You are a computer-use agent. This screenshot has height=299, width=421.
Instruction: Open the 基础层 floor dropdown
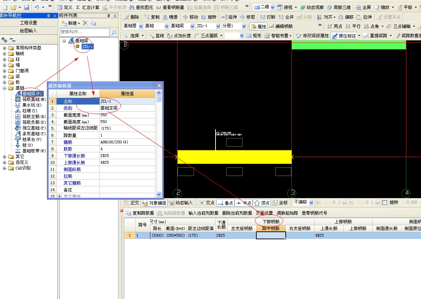141,26
